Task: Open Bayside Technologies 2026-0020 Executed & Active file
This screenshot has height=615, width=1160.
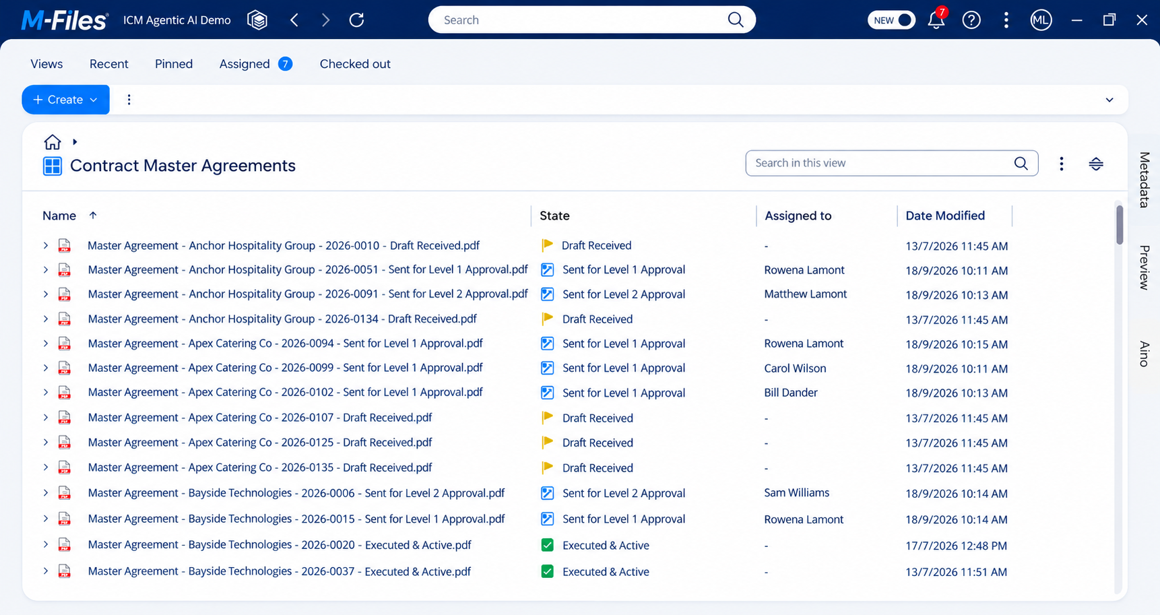Action: (280, 545)
